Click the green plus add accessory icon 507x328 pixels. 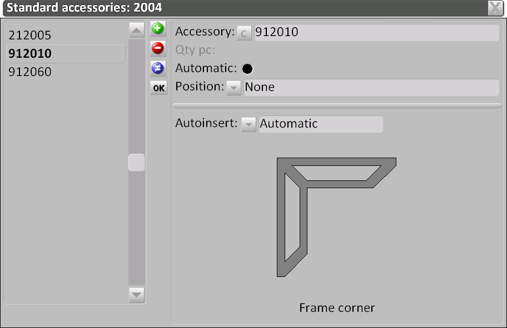pos(158,29)
